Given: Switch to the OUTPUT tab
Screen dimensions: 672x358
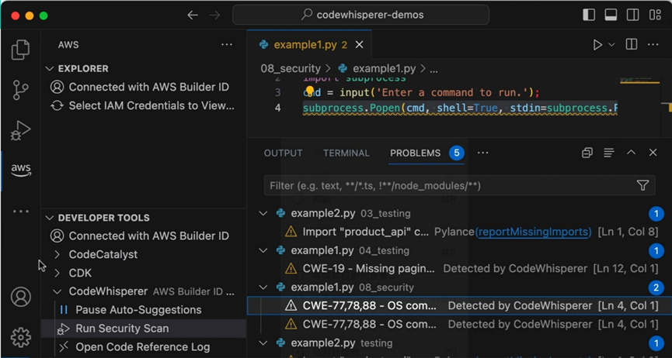Looking at the screenshot, I should tap(284, 153).
